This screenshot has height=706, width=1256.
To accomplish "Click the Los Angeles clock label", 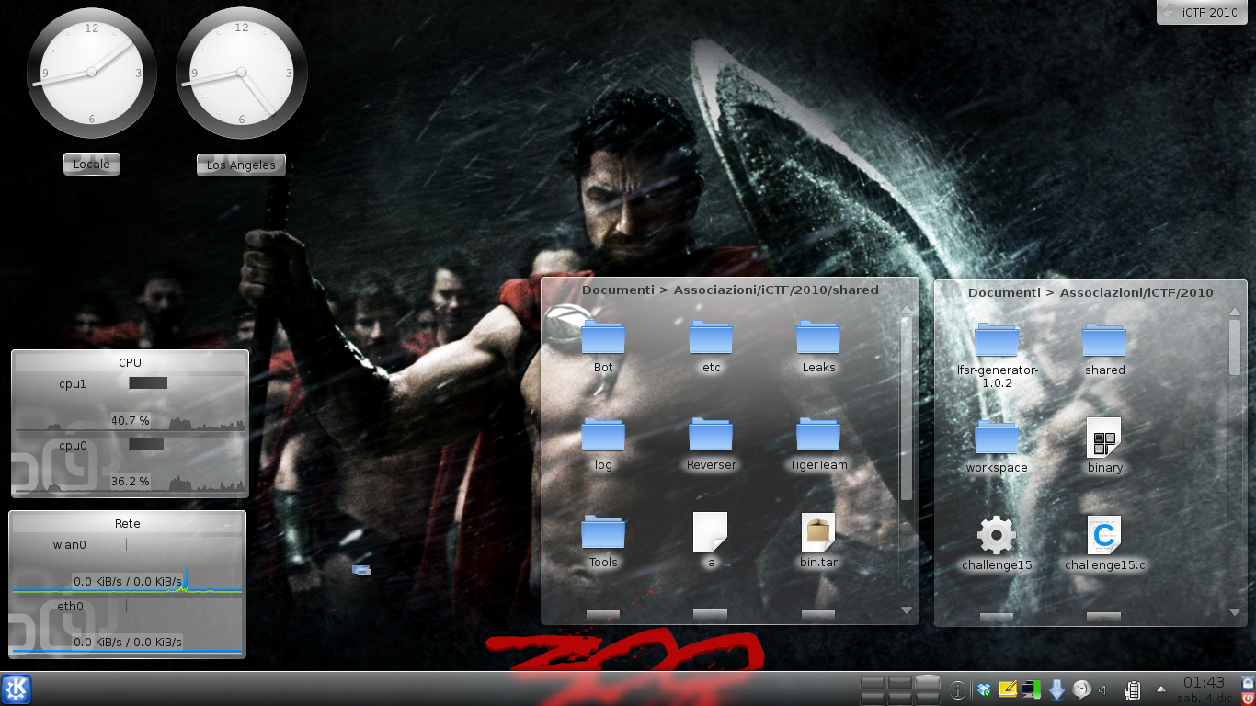I will tap(241, 165).
